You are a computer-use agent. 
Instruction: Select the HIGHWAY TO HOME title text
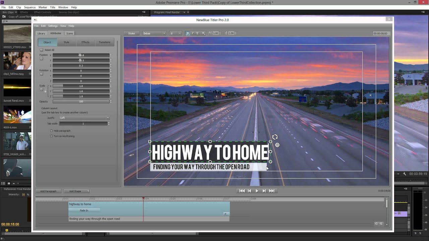tap(210, 152)
